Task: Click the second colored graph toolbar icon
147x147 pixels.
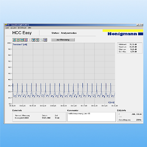Action: click(x=18, y=40)
